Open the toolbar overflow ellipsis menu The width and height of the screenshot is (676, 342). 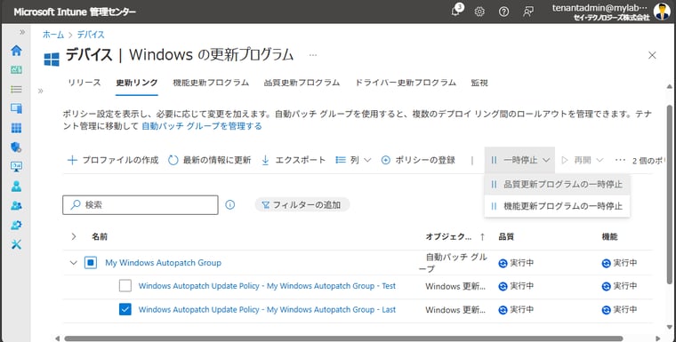tap(620, 160)
